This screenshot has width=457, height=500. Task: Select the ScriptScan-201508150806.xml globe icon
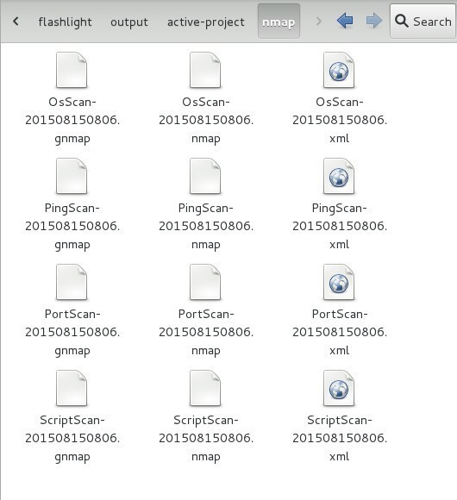tap(339, 388)
